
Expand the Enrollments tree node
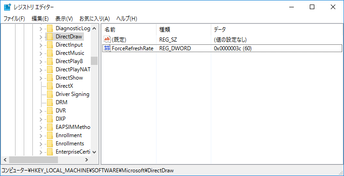tap(41, 144)
